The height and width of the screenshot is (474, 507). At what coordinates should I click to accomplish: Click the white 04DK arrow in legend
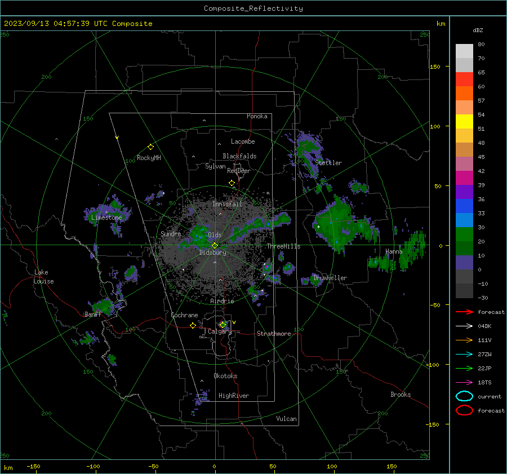click(x=464, y=326)
